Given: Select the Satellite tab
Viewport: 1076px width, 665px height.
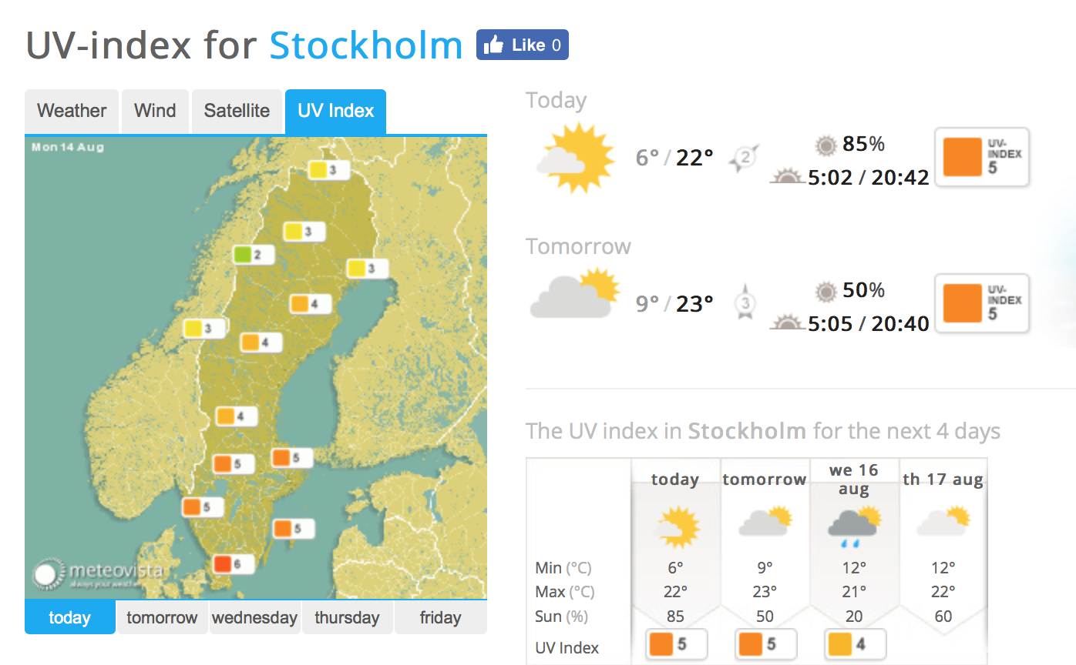Looking at the screenshot, I should [237, 111].
